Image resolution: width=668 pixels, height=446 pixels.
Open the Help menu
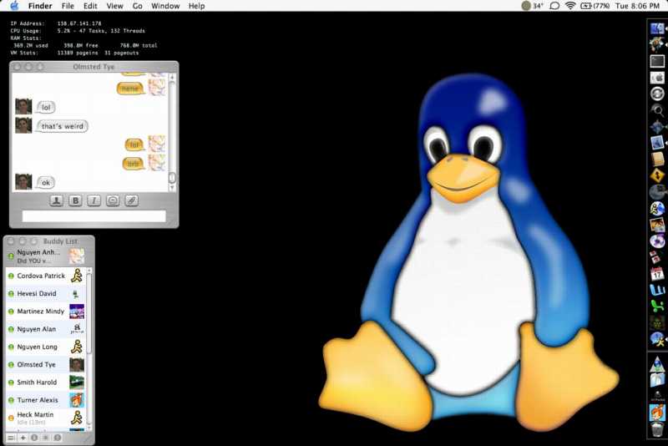[196, 6]
